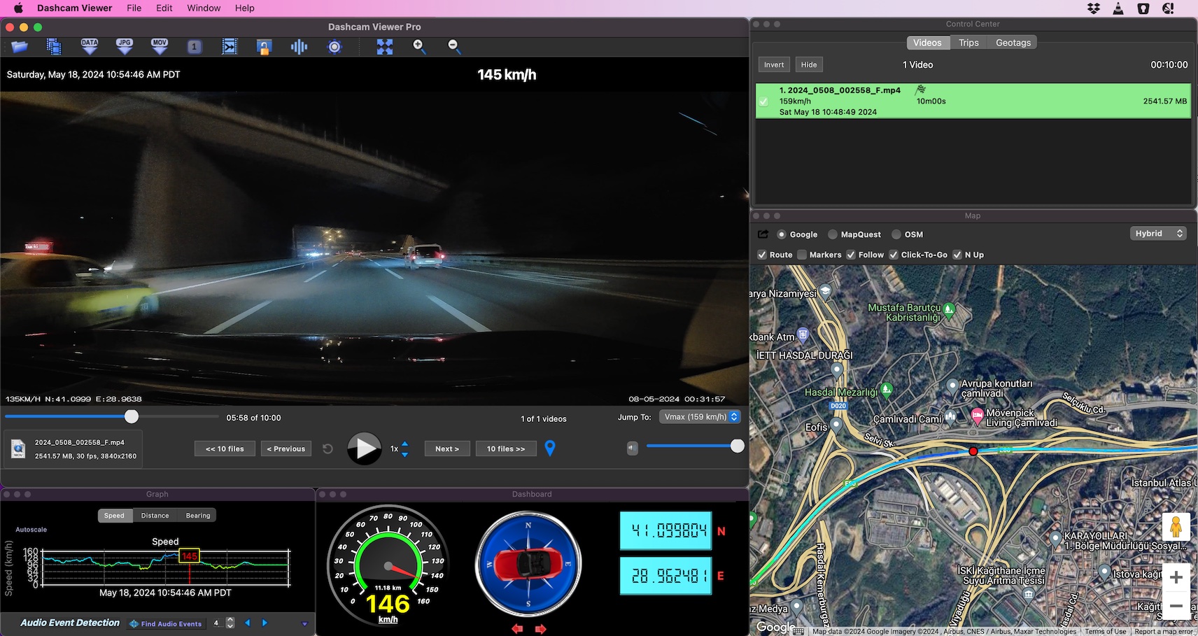Open the Help menu

coord(245,8)
